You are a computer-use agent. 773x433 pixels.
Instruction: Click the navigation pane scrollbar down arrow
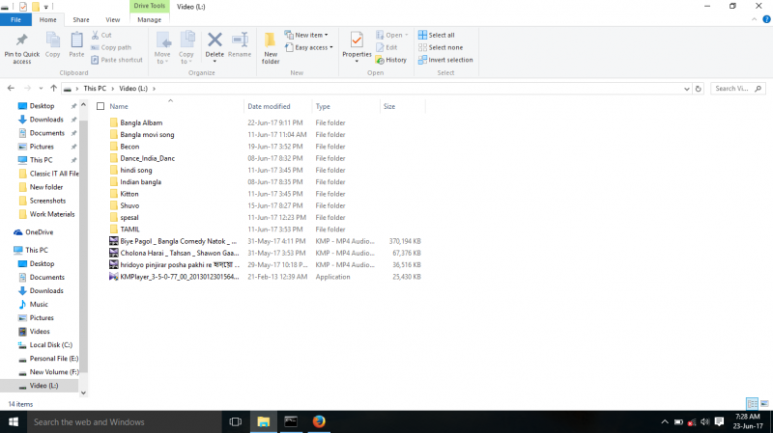point(83,392)
